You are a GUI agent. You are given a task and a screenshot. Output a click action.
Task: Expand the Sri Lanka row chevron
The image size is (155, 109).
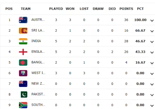[152, 31]
